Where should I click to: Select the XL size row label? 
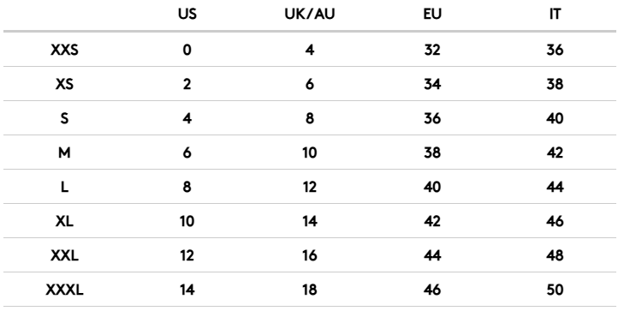(x=64, y=221)
